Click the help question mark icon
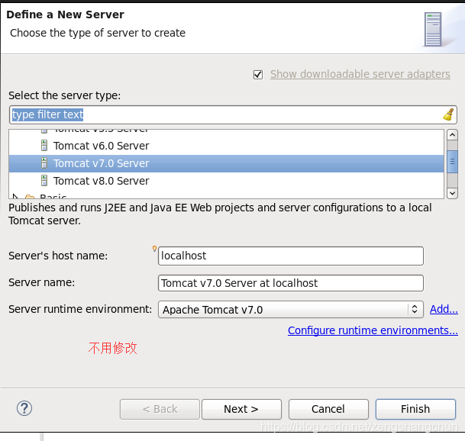Screen dimensions: 465x441 click(24, 408)
